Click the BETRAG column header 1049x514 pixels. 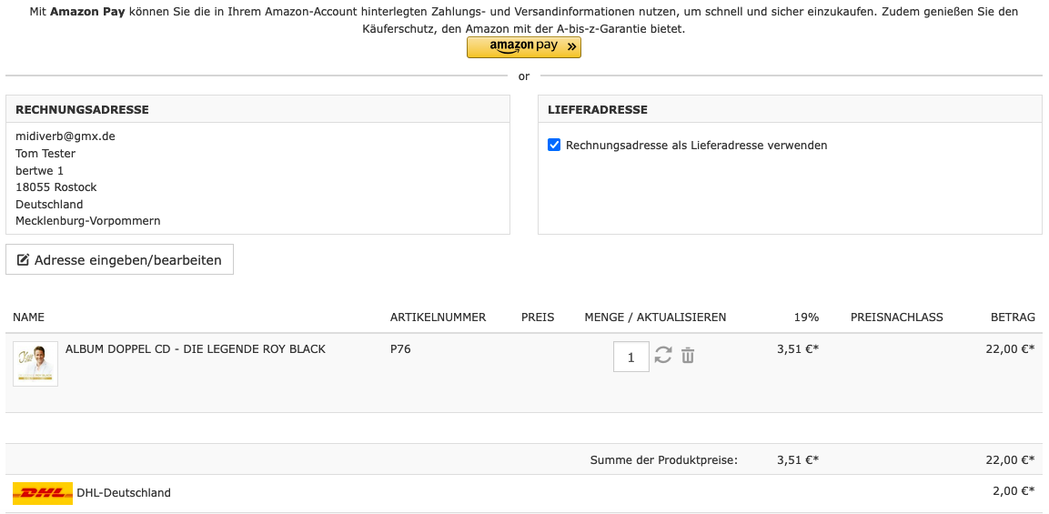click(x=1012, y=317)
